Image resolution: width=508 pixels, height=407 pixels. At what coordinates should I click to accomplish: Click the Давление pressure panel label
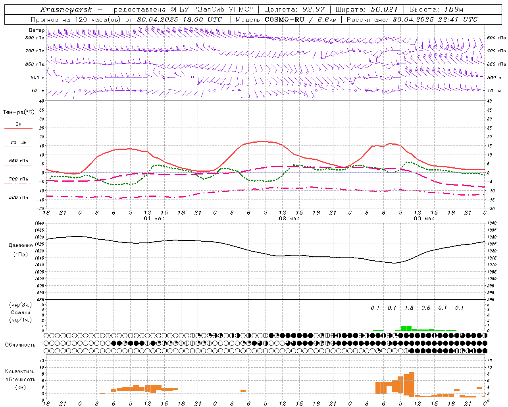pos(20,246)
